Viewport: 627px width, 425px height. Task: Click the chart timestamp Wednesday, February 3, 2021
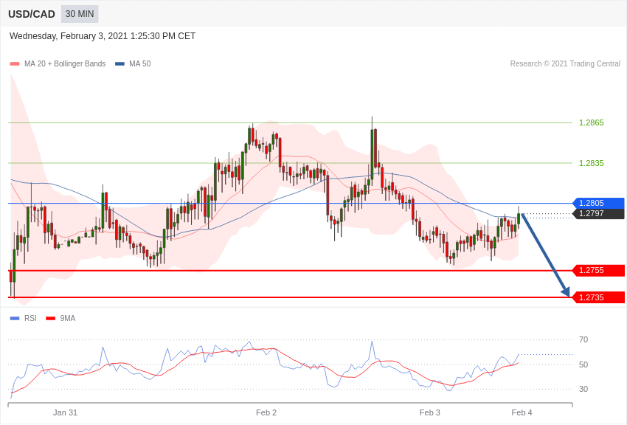pyautogui.click(x=103, y=36)
